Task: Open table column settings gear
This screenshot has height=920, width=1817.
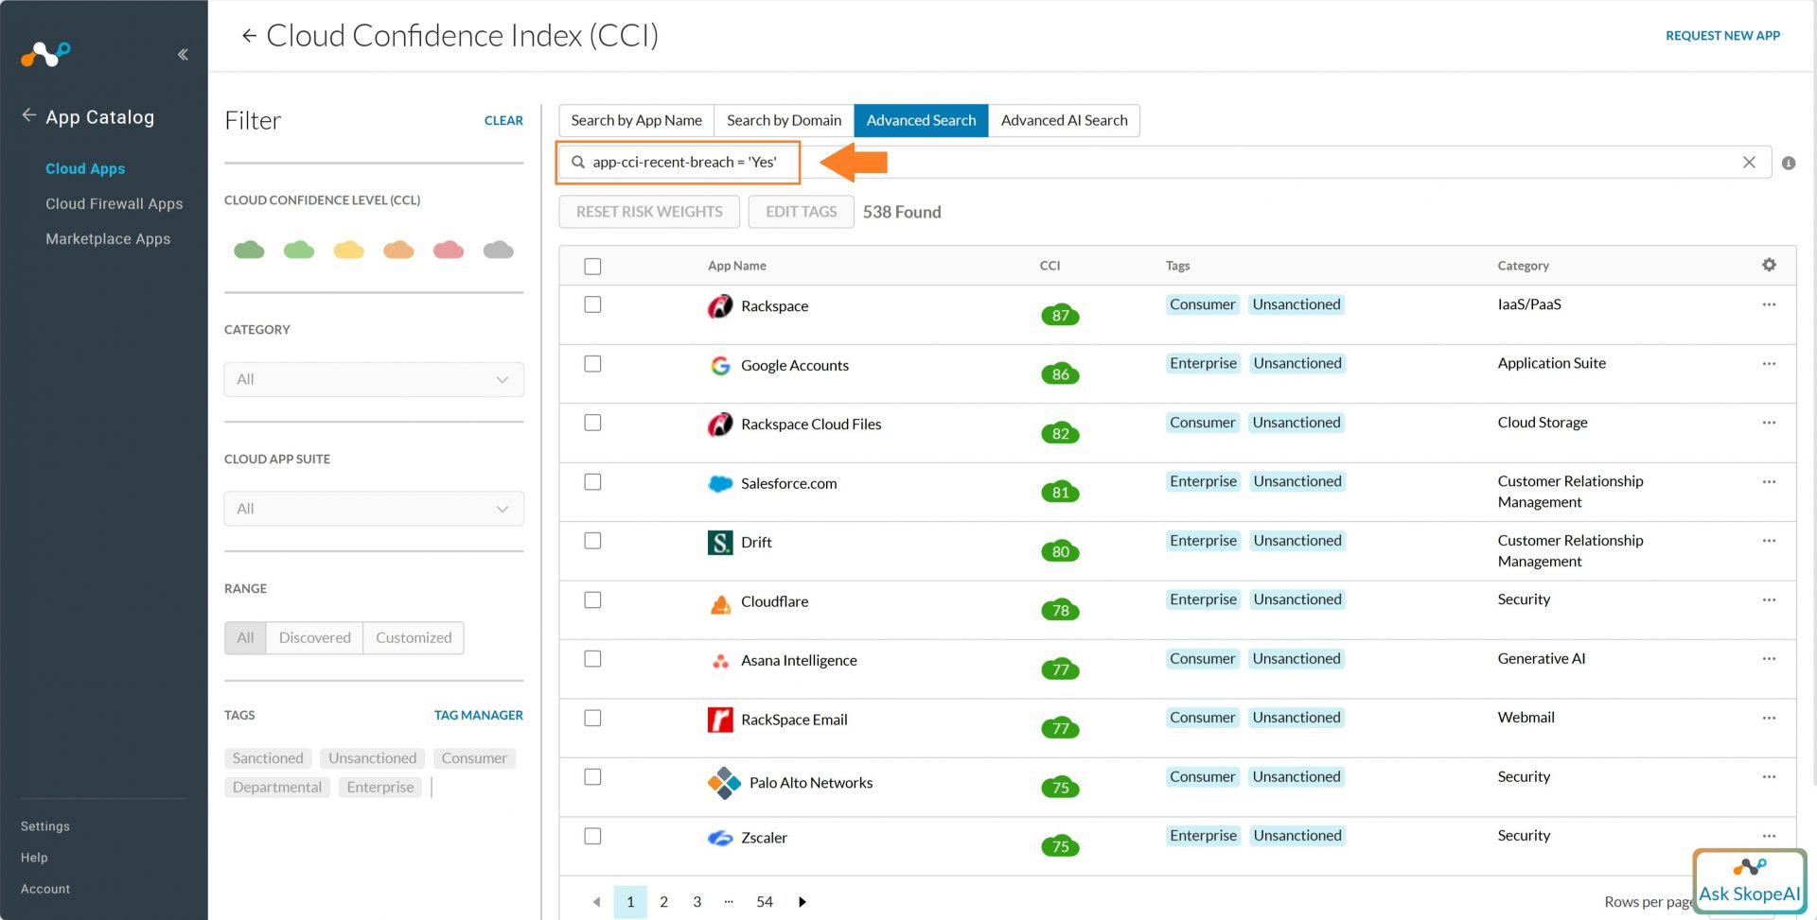Action: tap(1769, 266)
